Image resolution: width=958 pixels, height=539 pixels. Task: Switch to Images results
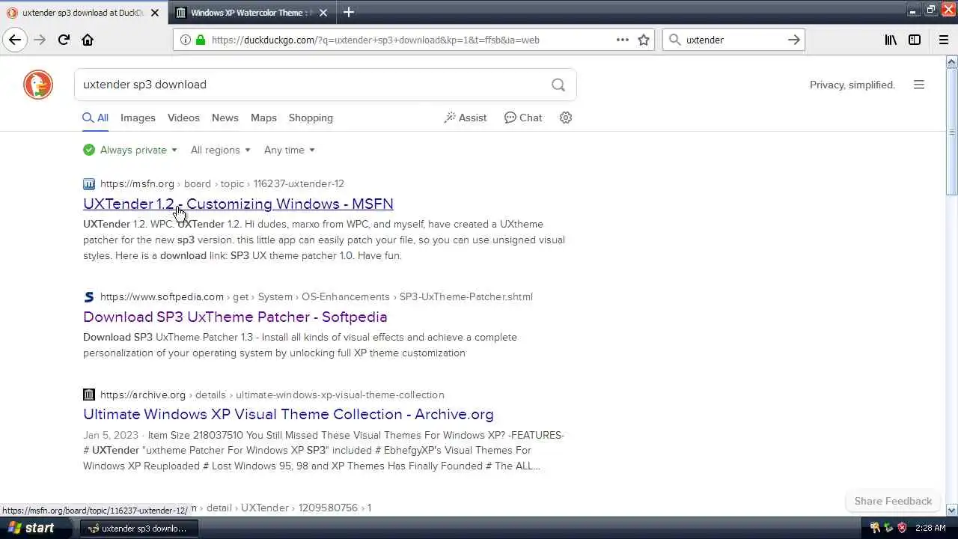[x=138, y=118]
